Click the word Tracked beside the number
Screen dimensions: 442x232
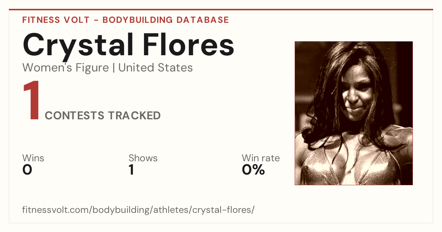(134, 116)
